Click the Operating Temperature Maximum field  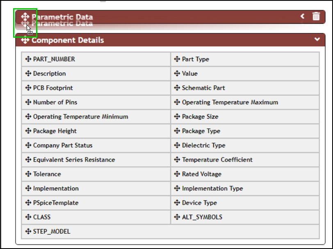(x=230, y=102)
